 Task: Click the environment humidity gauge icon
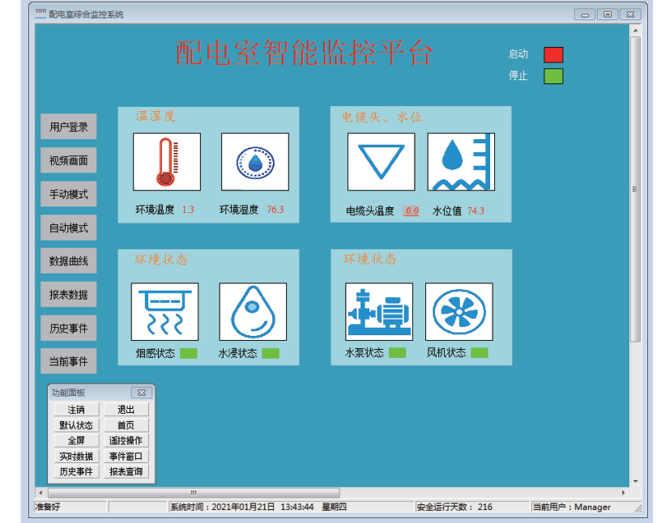tap(254, 162)
